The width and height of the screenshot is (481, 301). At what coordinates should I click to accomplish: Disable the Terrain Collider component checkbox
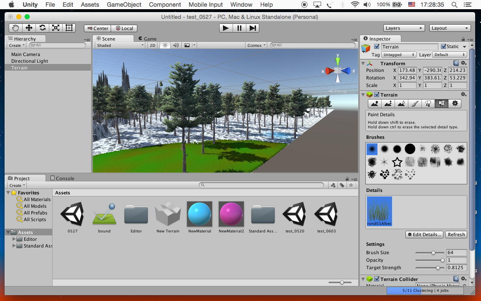click(377, 279)
